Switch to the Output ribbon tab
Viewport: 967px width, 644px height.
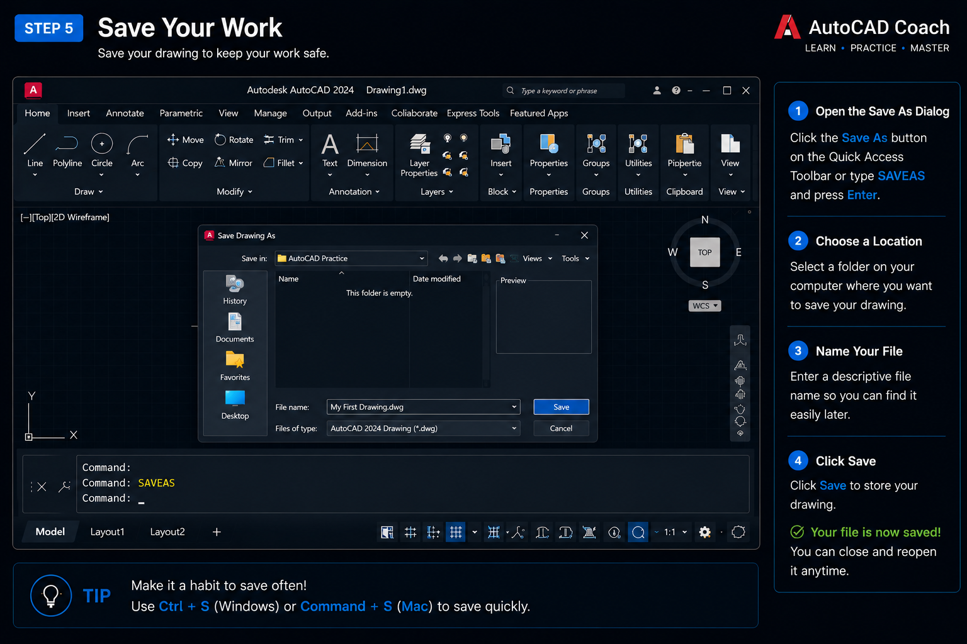(317, 113)
